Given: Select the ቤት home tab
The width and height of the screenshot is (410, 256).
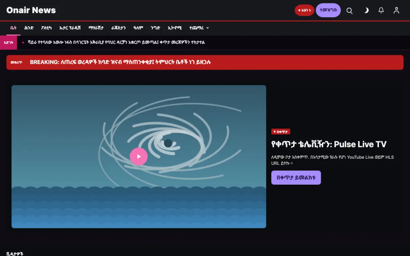Looking at the screenshot, I should tap(13, 28).
